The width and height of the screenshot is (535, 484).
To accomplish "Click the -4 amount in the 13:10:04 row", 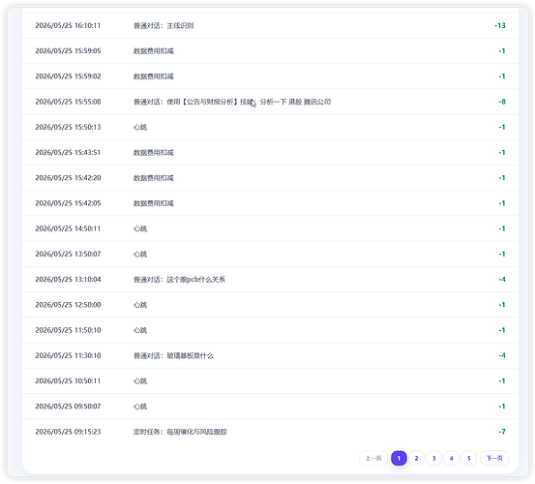I will point(502,279).
